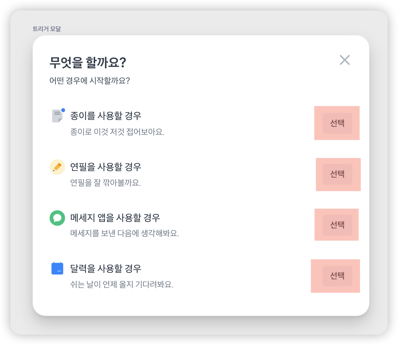Click the orange pencil icon
The height and width of the screenshot is (345, 398).
(x=57, y=167)
